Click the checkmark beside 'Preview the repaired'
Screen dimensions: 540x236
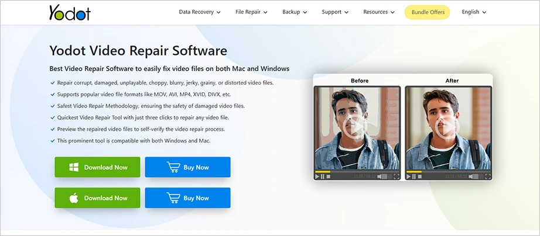point(52,129)
